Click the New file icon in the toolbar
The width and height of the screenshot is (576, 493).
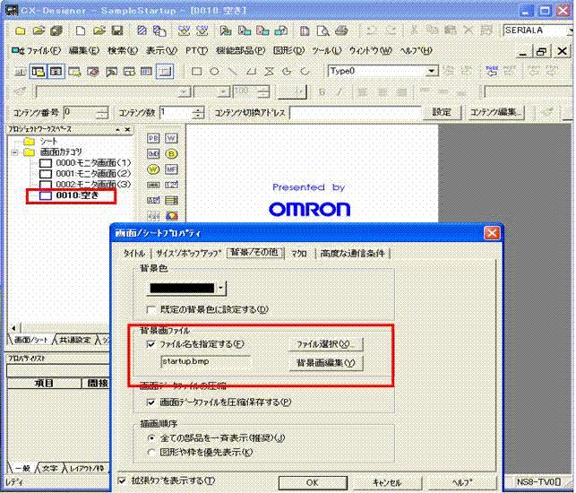pyautogui.click(x=80, y=30)
